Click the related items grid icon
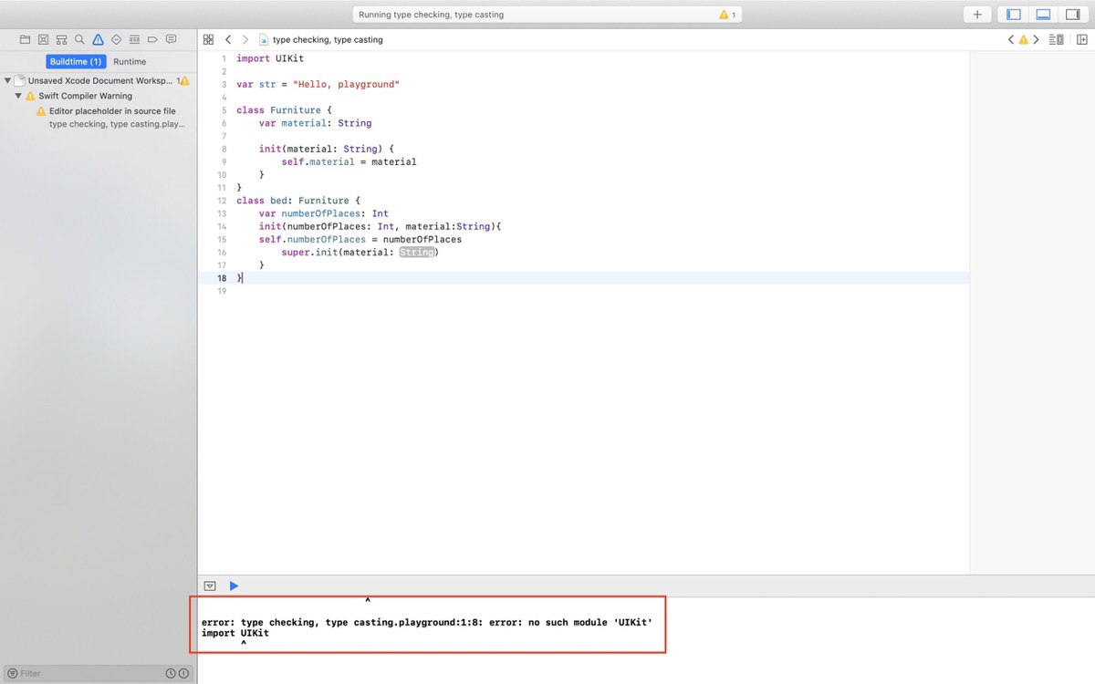 [x=208, y=39]
